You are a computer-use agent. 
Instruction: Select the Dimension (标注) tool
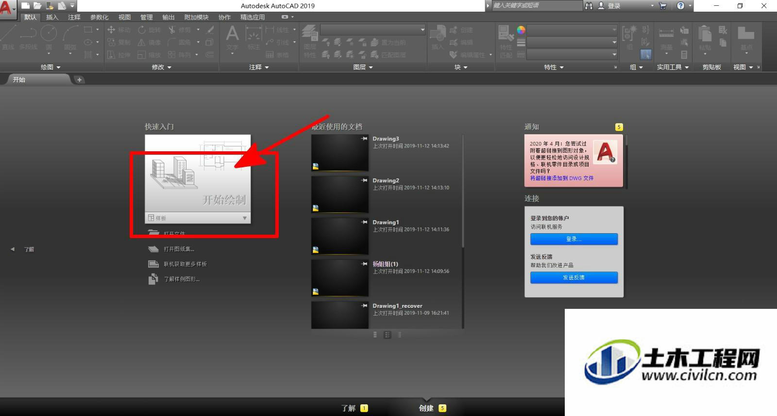coord(253,38)
